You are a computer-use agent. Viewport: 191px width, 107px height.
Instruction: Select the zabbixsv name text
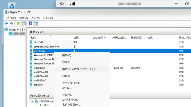(38, 85)
